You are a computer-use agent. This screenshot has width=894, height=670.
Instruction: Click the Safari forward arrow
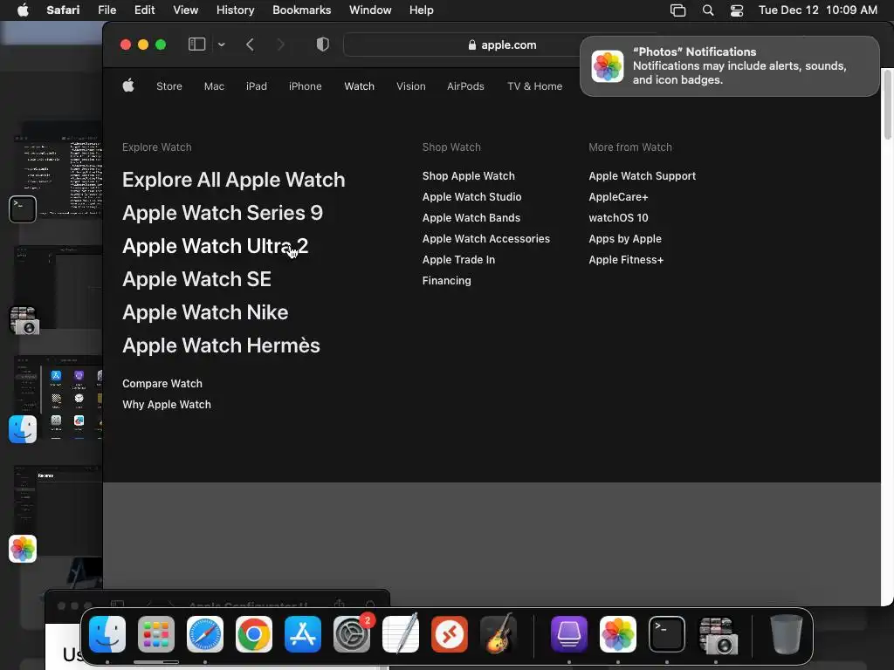pyautogui.click(x=280, y=44)
